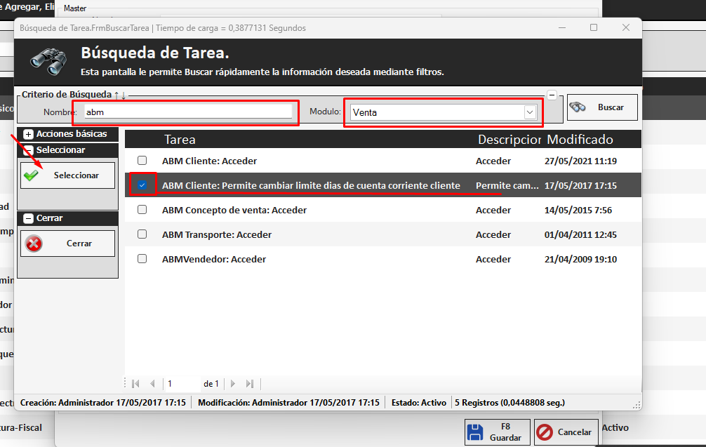Open the Modulo dropdown showing Venta
The image size is (706, 447).
[530, 112]
